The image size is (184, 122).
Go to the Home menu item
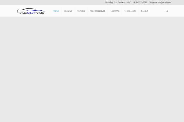(56, 11)
